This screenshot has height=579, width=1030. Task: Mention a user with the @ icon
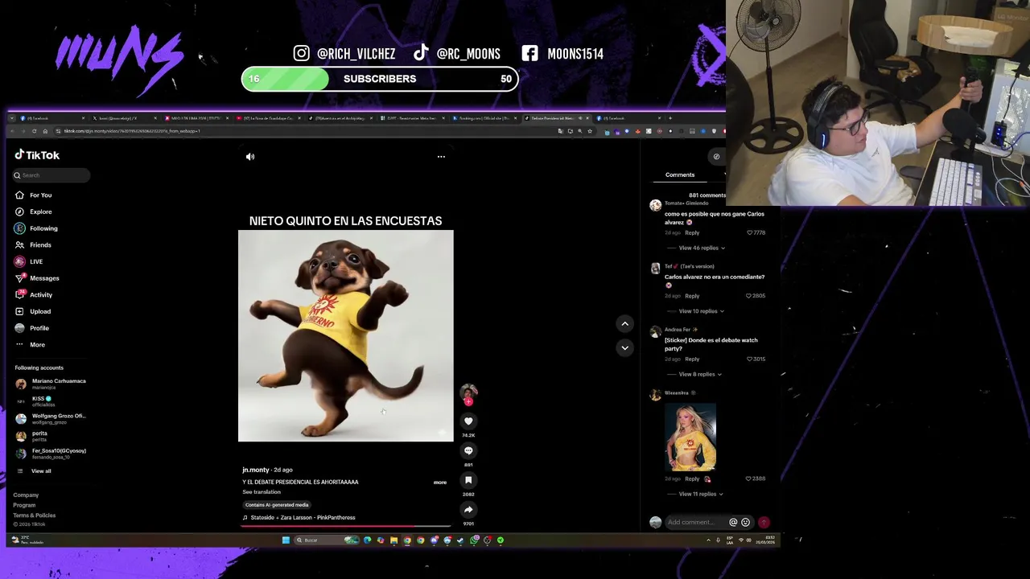click(733, 523)
